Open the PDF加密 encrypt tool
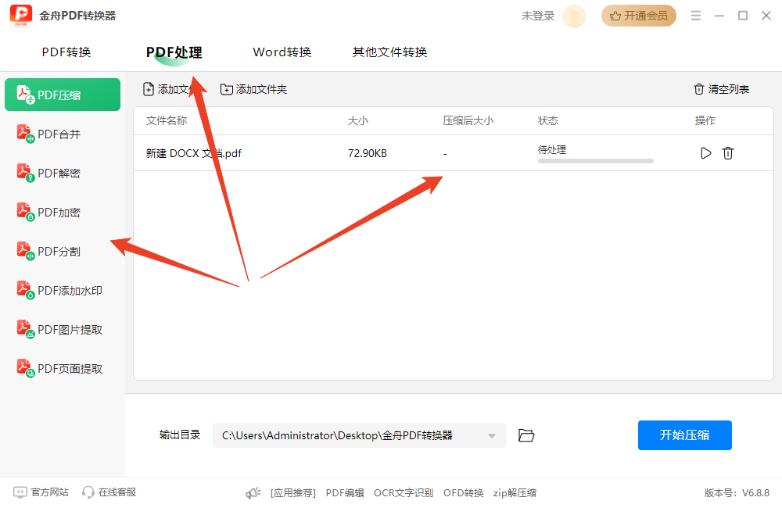Image resolution: width=782 pixels, height=508 pixels. pos(59,213)
